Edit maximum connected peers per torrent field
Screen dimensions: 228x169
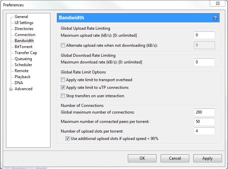204,122
